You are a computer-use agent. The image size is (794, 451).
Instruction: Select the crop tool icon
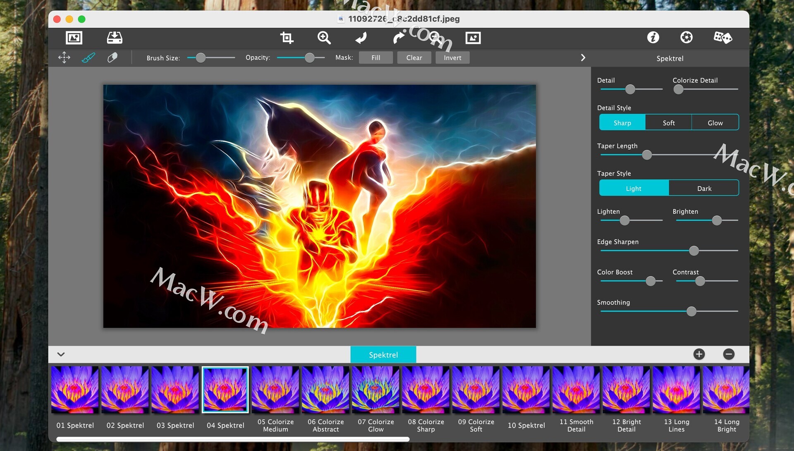coord(287,38)
